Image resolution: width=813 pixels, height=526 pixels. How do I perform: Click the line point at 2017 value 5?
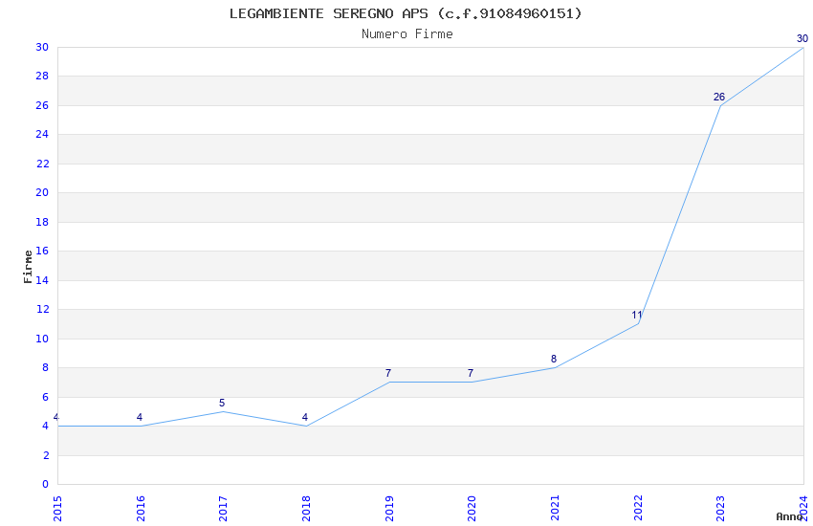223,411
